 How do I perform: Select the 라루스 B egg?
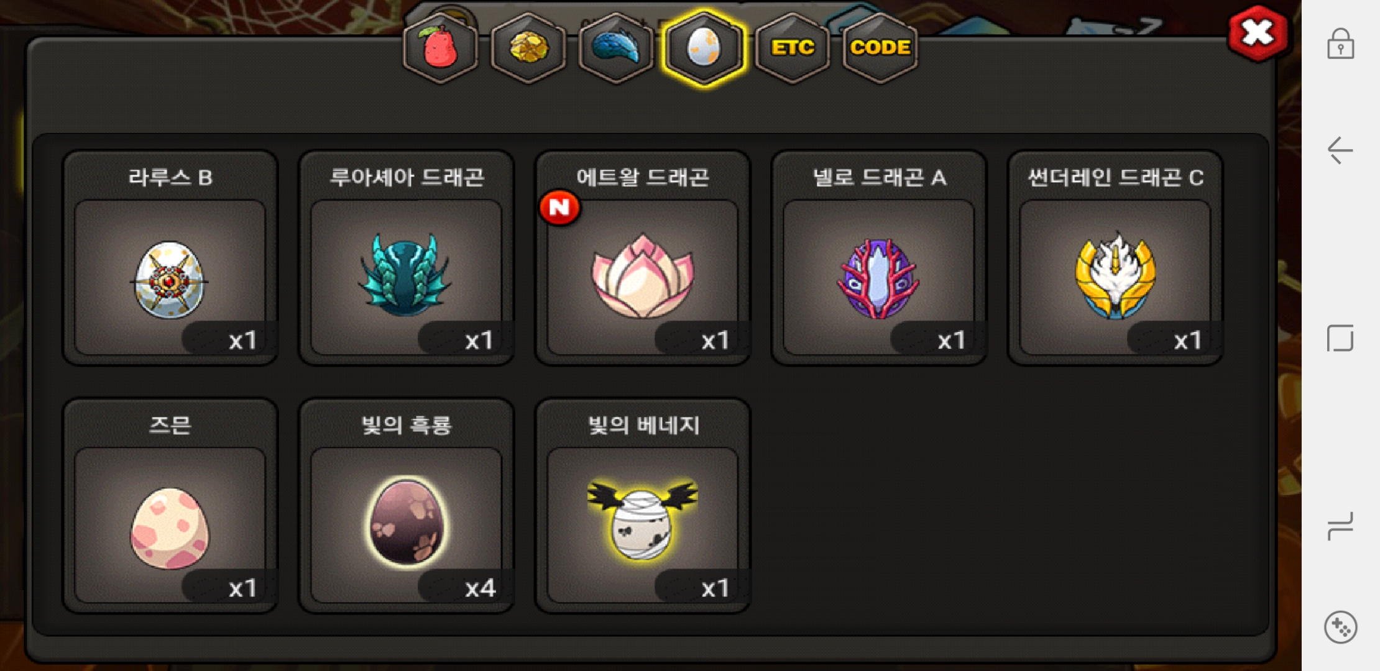[170, 258]
